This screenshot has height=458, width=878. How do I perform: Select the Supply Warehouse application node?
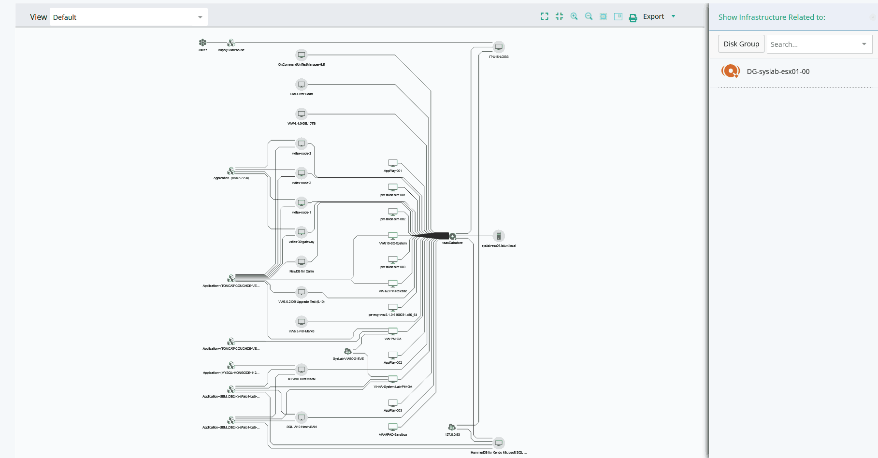click(x=231, y=43)
